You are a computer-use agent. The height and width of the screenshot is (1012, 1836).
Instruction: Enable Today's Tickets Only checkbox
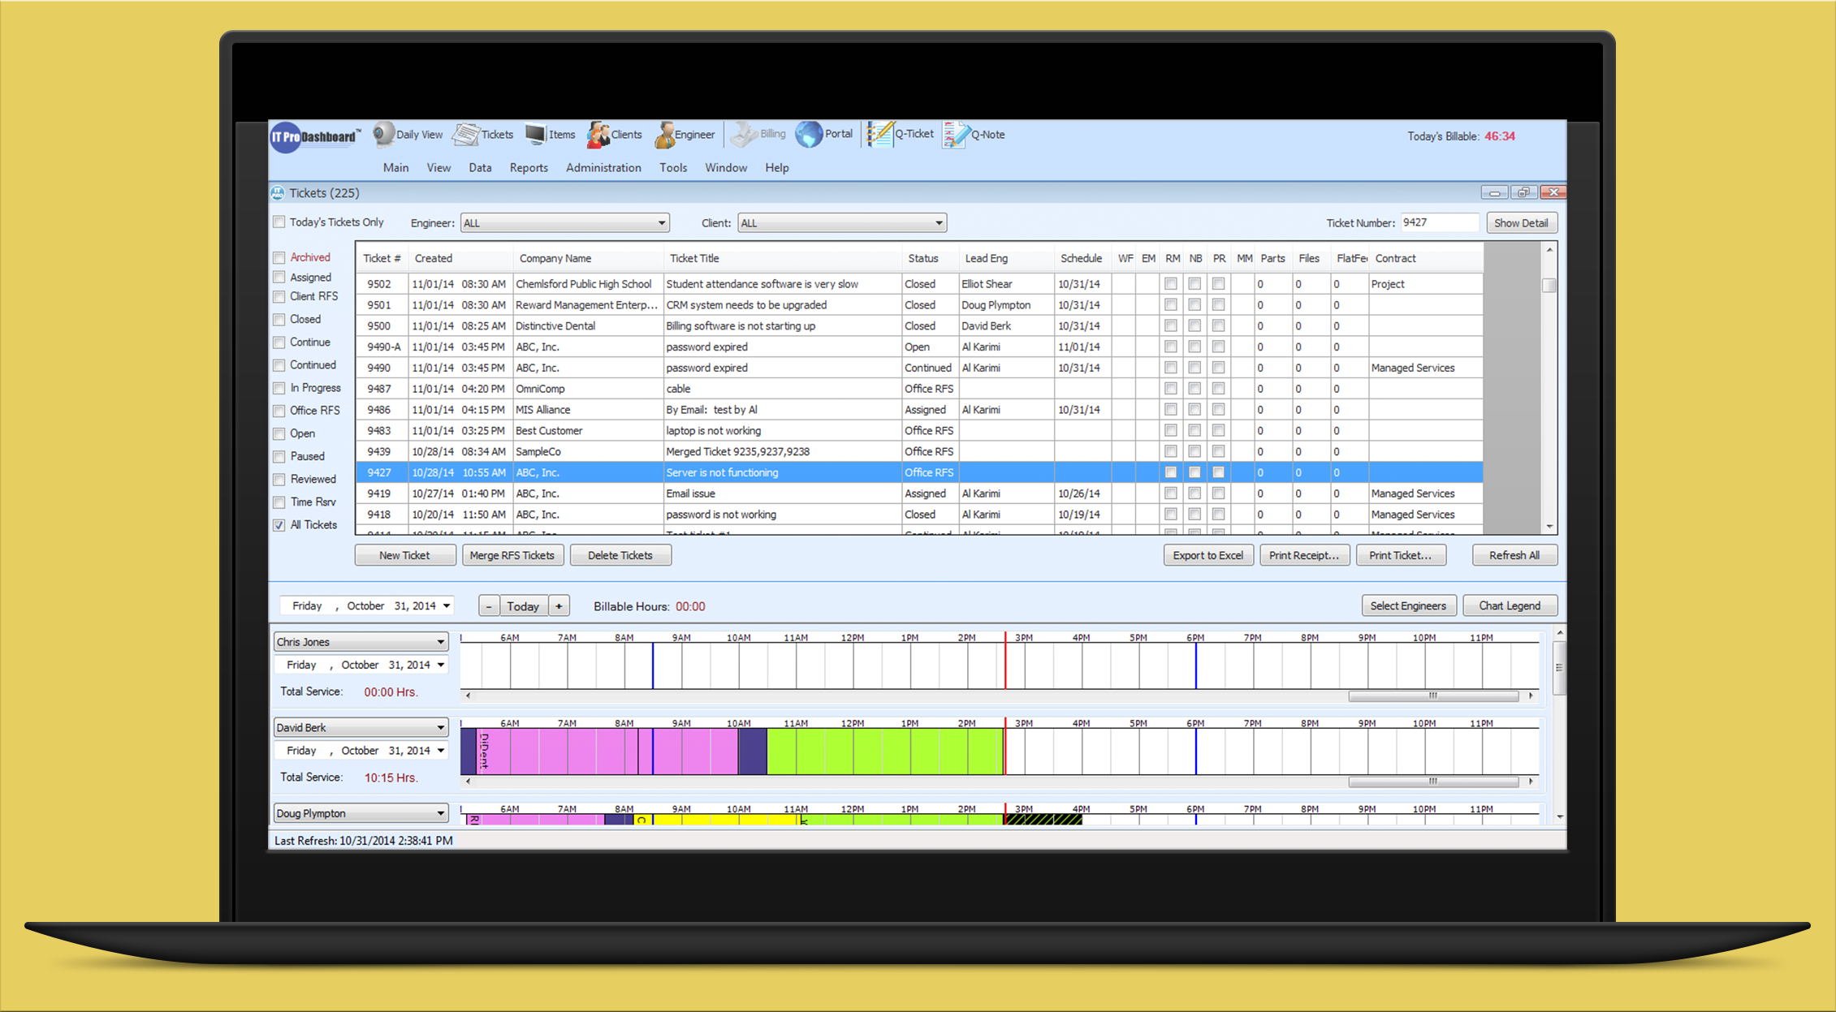coord(279,222)
